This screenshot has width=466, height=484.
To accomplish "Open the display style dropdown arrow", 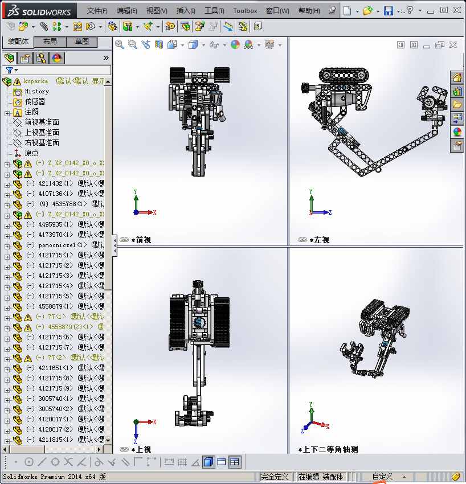I will tap(203, 45).
